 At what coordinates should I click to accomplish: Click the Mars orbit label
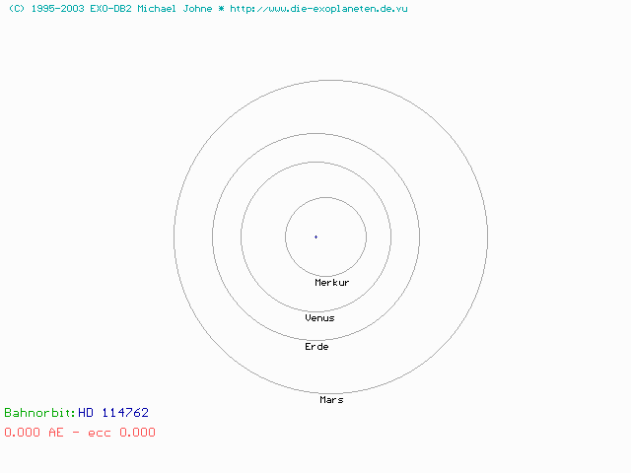[331, 400]
